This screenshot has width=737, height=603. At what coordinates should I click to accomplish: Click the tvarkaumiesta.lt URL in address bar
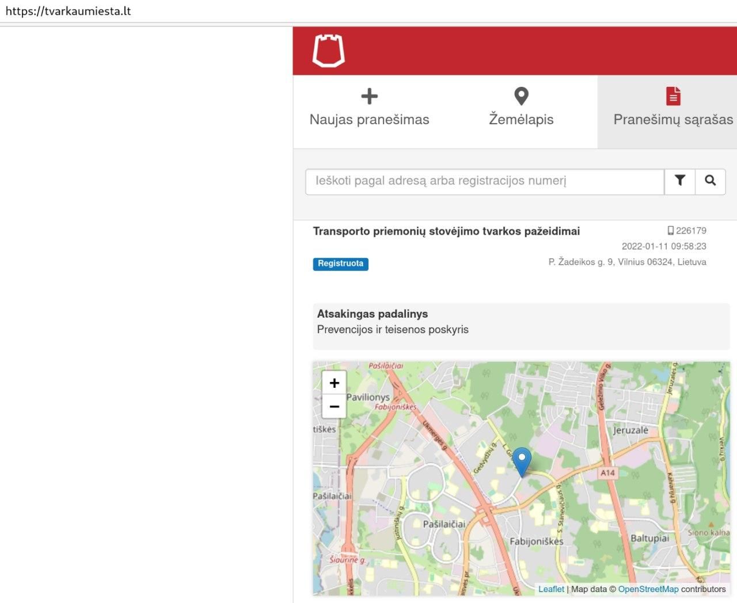point(69,11)
